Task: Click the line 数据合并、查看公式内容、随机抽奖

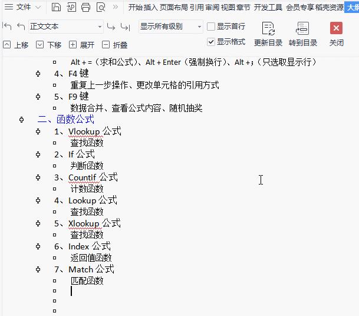Action: (136, 108)
